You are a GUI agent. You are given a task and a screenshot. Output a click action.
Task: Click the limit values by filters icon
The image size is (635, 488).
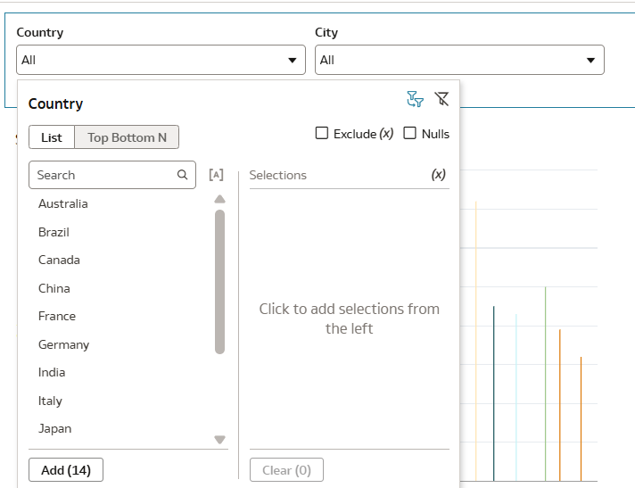pos(415,99)
